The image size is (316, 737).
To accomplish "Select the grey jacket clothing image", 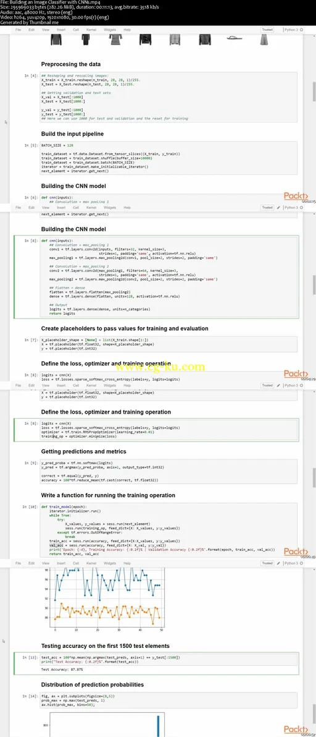I will coord(175,39).
